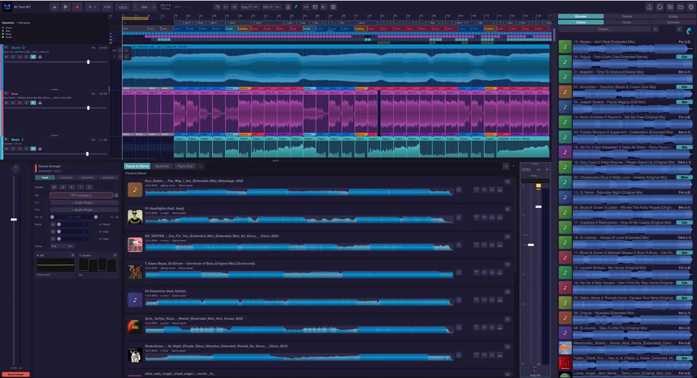
Task: Open the Edit 1/1 dropdown
Action: (x=271, y=7)
